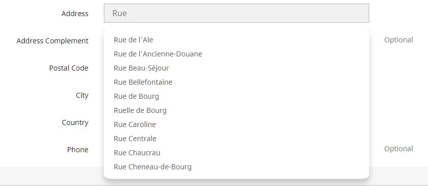
Task: Click the Phone field label
Action: pos(78,150)
